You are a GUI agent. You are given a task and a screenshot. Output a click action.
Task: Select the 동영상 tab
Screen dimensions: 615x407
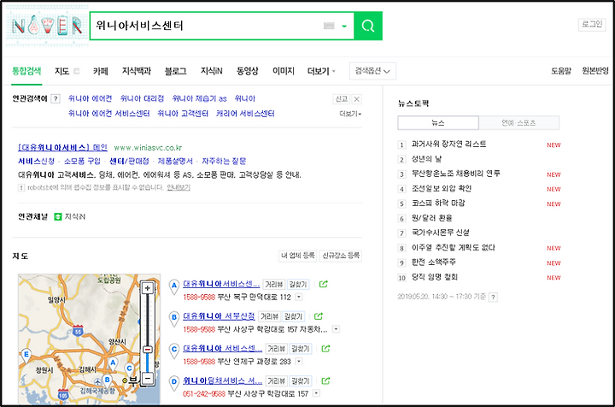(247, 71)
